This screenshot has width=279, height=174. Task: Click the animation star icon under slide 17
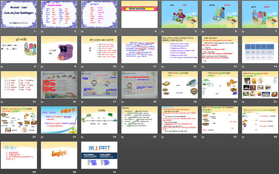pyautogui.click(x=82, y=102)
